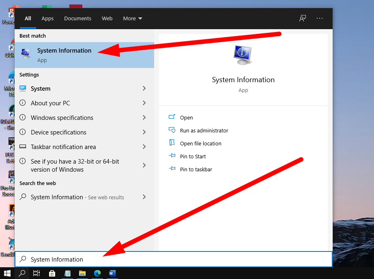Open the System Information best match result
Image resolution: width=374 pixels, height=279 pixels.
[x=84, y=55]
